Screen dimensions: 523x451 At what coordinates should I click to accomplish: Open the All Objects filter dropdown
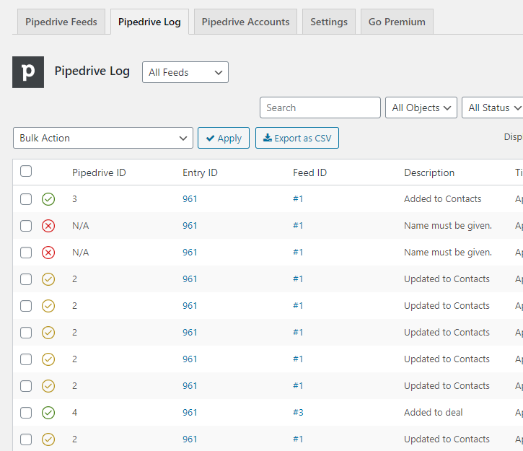(x=421, y=108)
